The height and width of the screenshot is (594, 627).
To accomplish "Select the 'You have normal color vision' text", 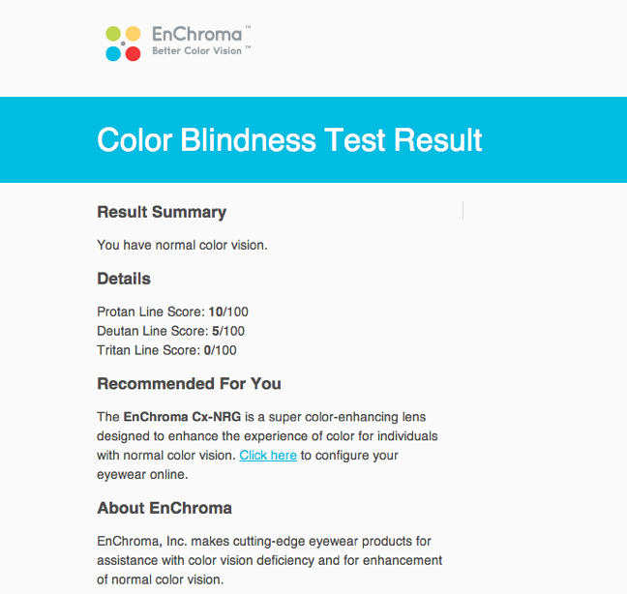I will click(x=182, y=245).
